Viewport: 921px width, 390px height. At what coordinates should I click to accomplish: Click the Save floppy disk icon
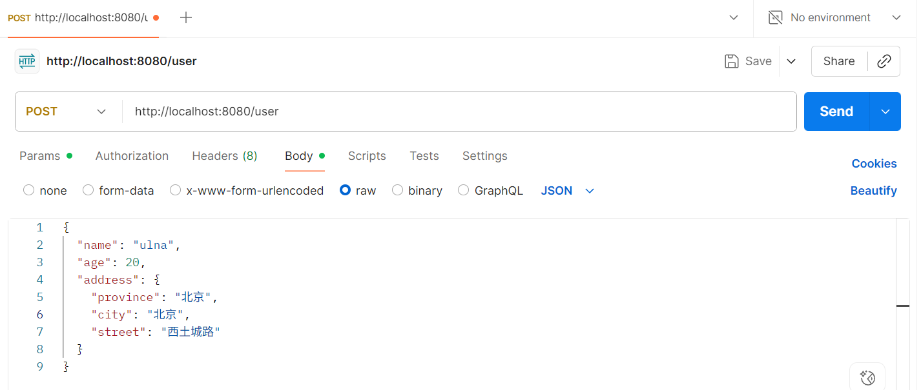coord(732,61)
